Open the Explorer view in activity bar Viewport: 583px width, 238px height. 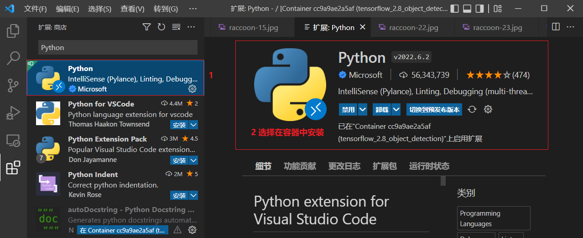(x=13, y=31)
